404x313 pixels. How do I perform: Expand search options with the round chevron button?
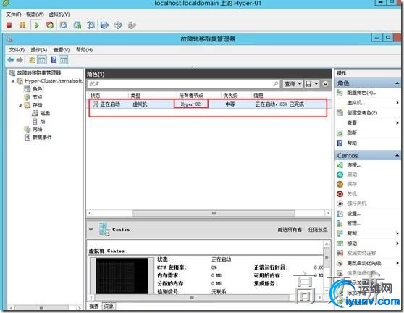pos(325,84)
